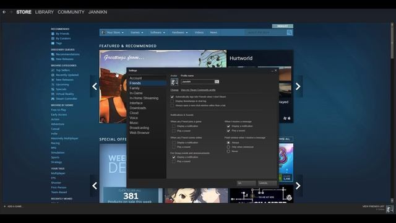Select Account in Settings categories
This screenshot has height=223, width=396.
coord(147,78)
